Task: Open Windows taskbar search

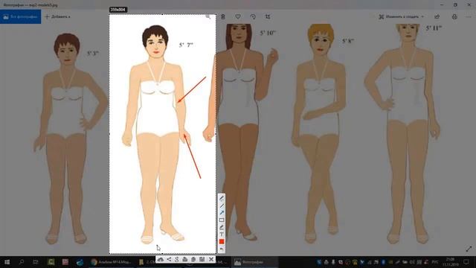Action: pyautogui.click(x=22, y=261)
